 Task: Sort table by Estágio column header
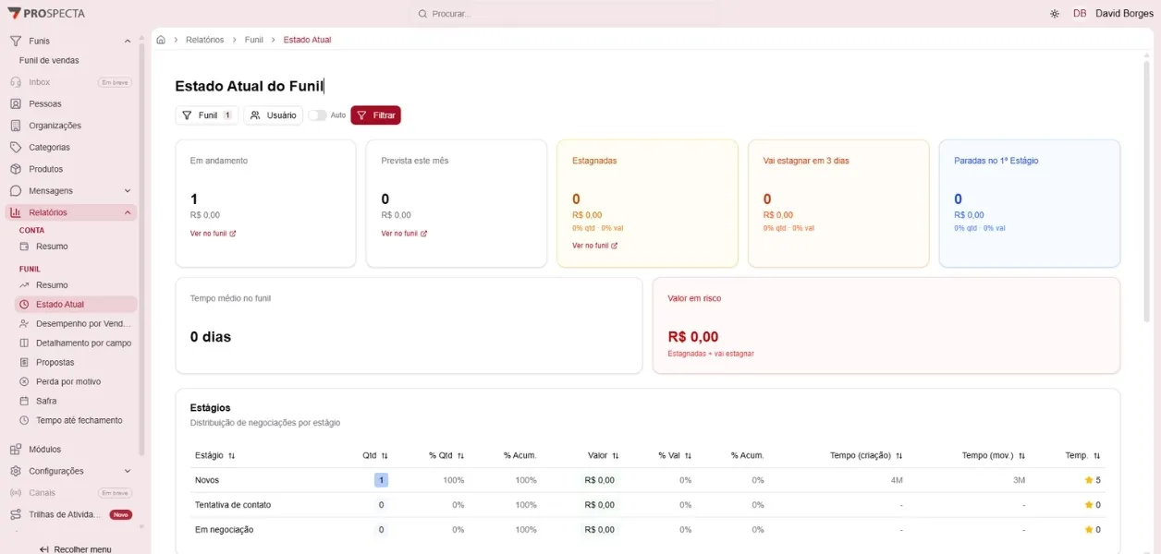pos(215,455)
